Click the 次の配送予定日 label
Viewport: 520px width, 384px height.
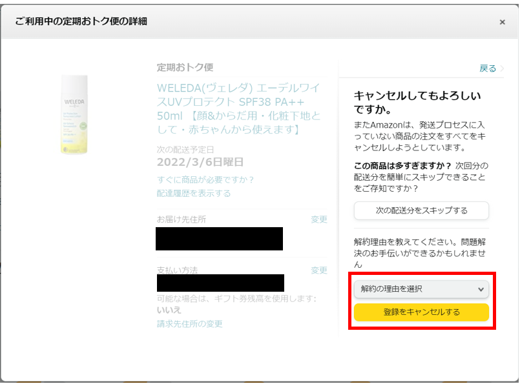(x=185, y=150)
